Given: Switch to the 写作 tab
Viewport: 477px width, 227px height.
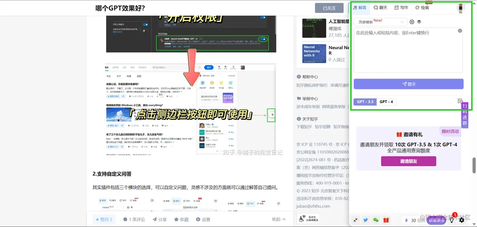Looking at the screenshot, I should point(401,8).
